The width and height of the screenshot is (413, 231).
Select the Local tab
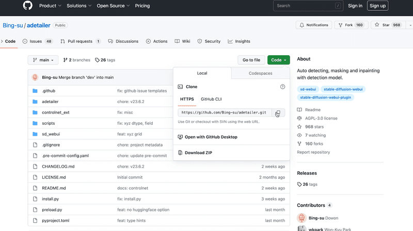(202, 73)
